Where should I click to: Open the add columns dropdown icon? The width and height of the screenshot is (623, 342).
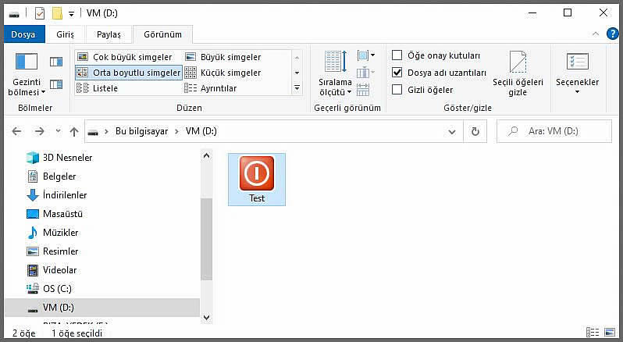pyautogui.click(x=365, y=73)
